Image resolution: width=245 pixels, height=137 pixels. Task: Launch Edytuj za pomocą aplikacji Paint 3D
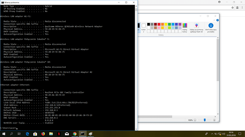(x=196, y=28)
